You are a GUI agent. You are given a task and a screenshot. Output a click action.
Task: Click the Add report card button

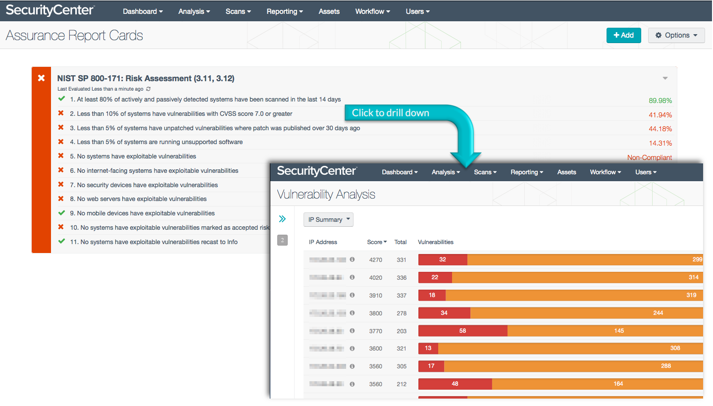623,35
